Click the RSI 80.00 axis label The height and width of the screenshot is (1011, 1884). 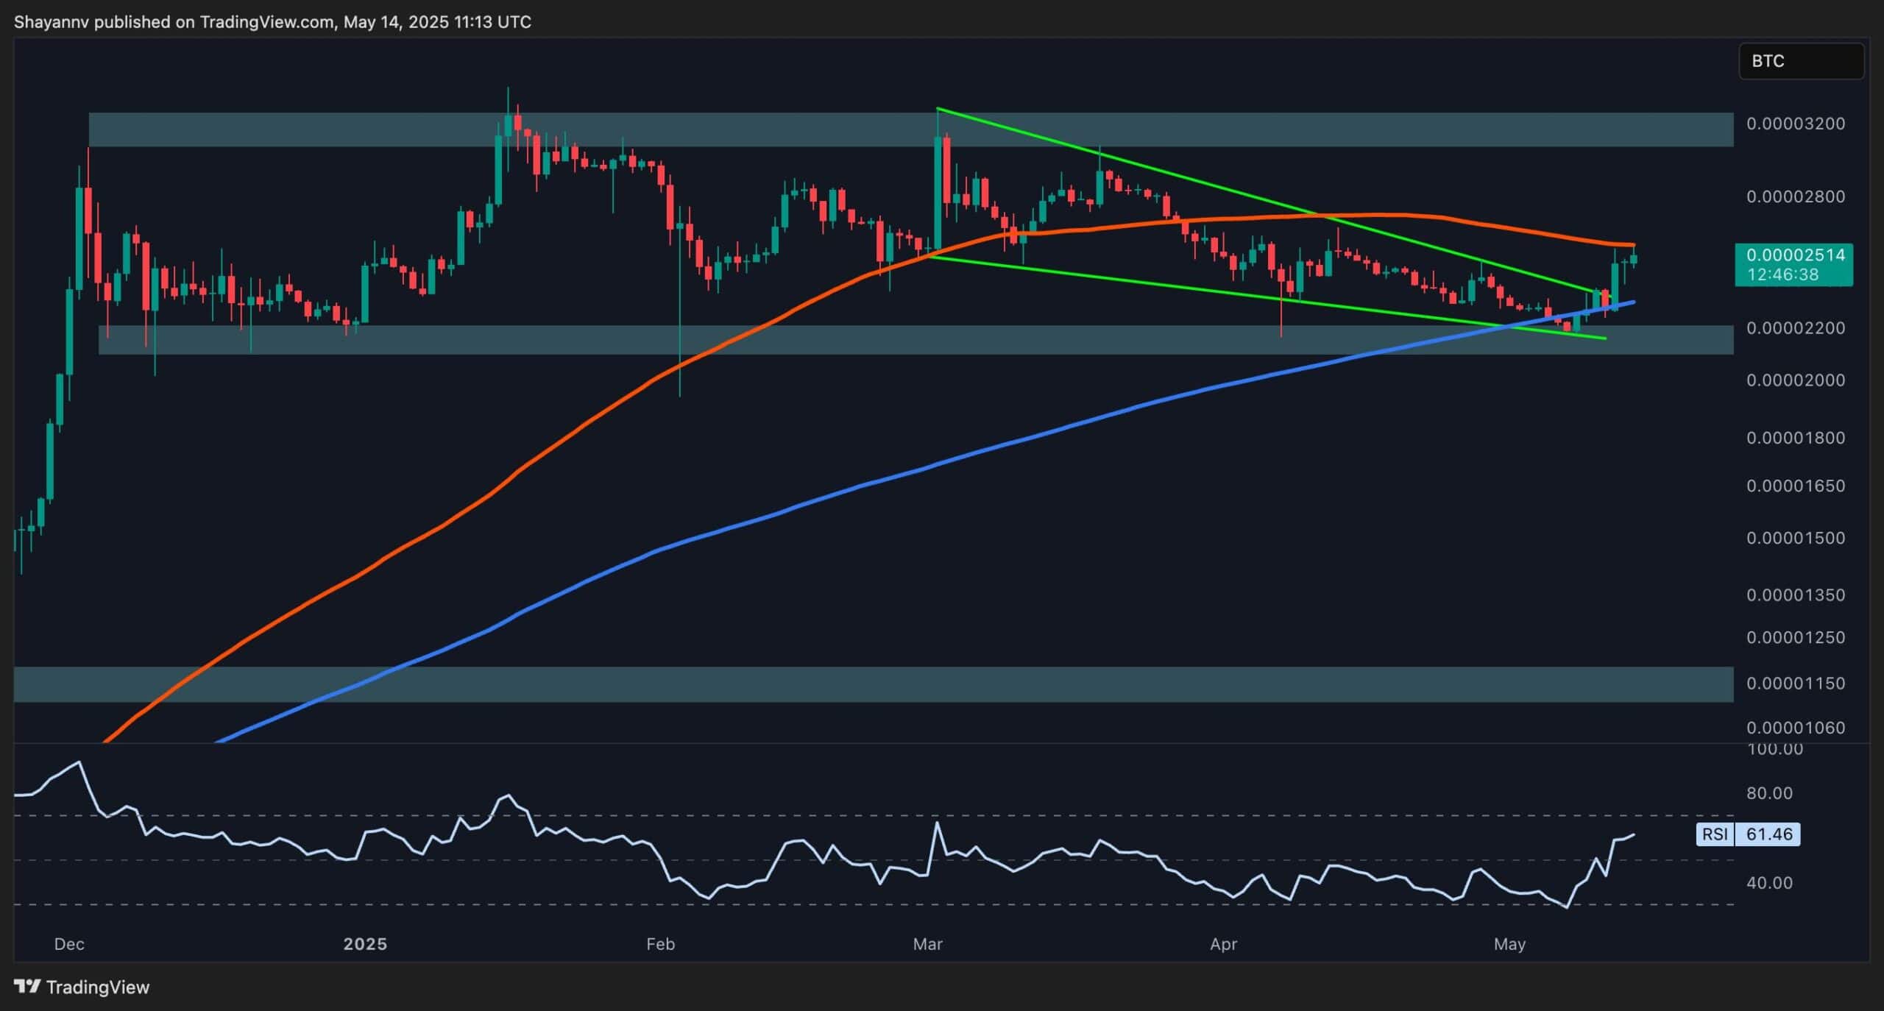(x=1770, y=793)
